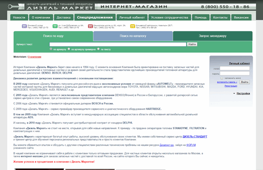Switch to the 'Поиск по коду' tab
The height and width of the screenshot is (170, 263).
tap(53, 36)
